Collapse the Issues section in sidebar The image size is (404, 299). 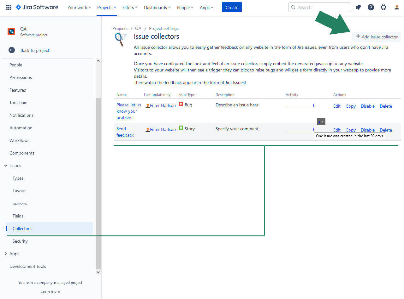[6, 166]
